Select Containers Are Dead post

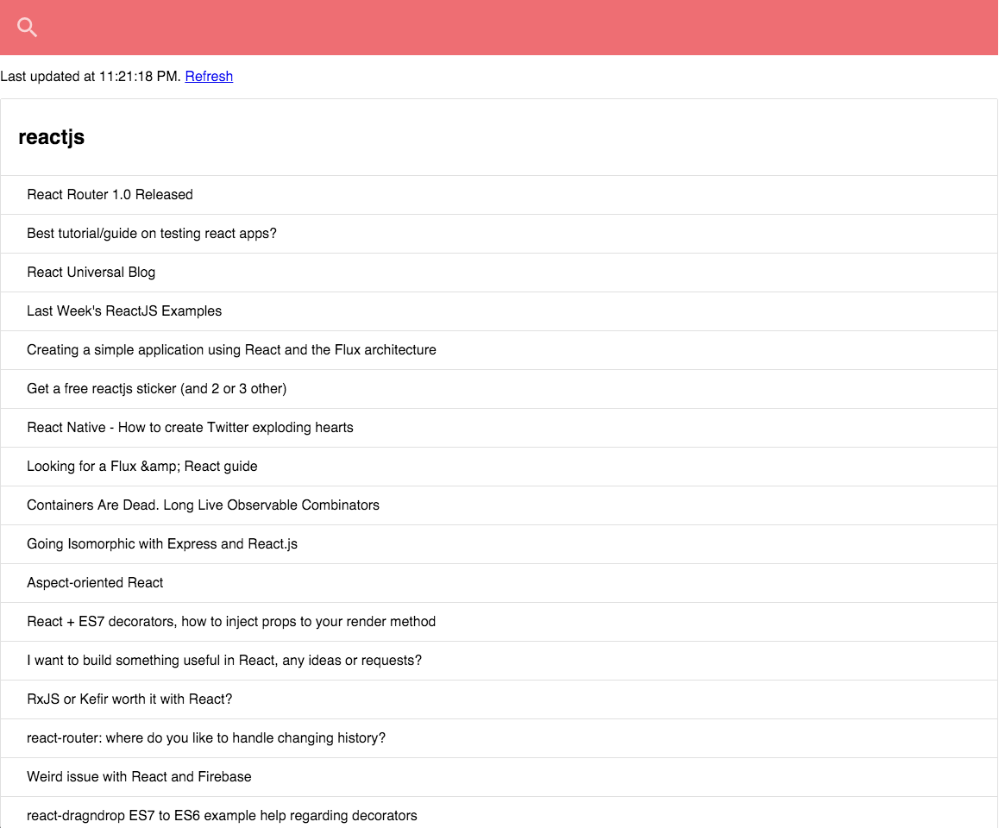tap(499, 505)
